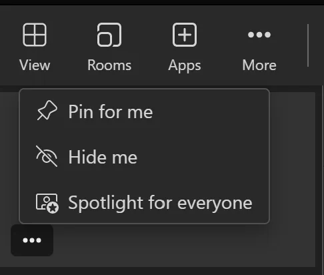324x275 pixels.
Task: Click the empty video tile area beside the menu
Action: point(293,178)
